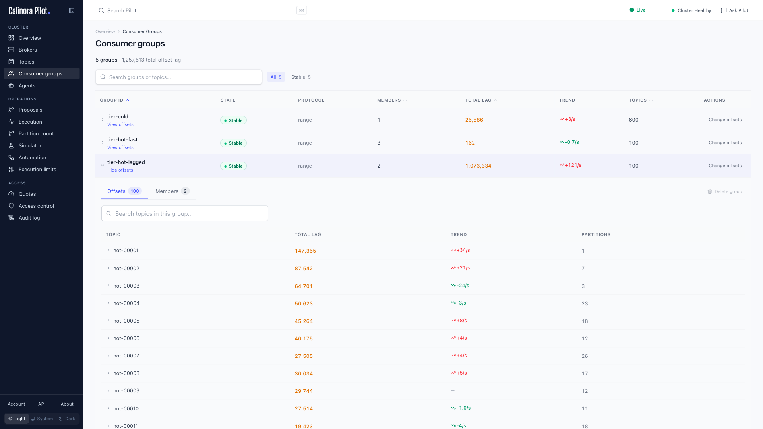763x429 pixels.
Task: Go to Topics in the sidebar
Action: pos(42,62)
